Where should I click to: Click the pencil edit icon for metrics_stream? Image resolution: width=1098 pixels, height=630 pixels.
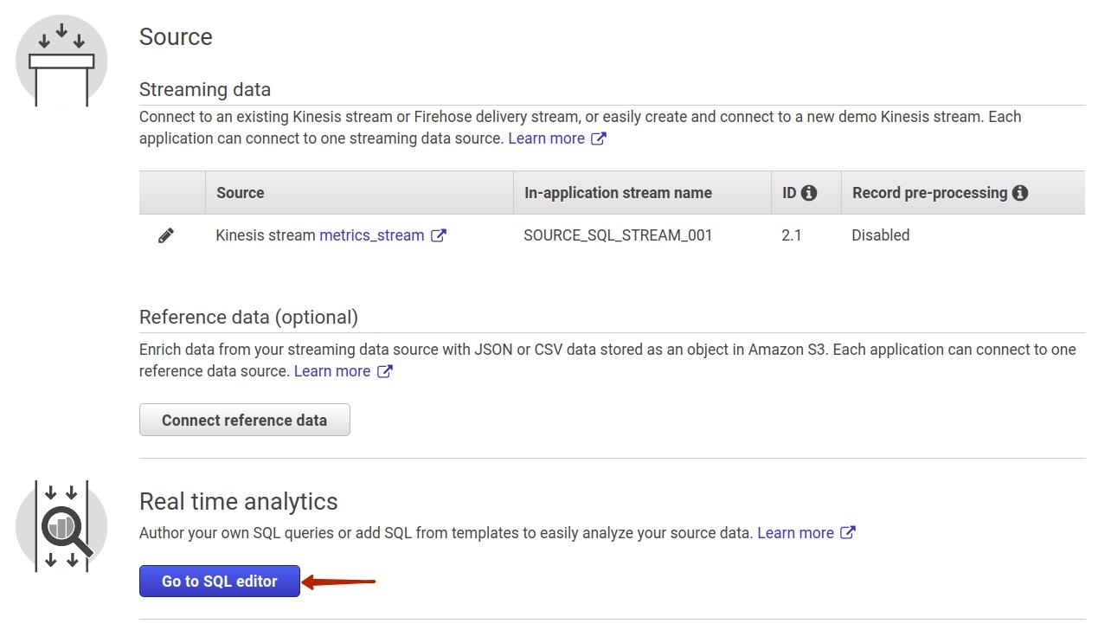click(x=166, y=235)
